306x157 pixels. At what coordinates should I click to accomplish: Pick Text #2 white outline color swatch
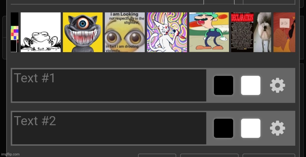coord(251,128)
